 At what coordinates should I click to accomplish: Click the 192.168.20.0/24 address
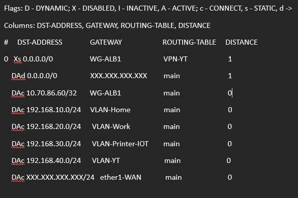pos(53,126)
